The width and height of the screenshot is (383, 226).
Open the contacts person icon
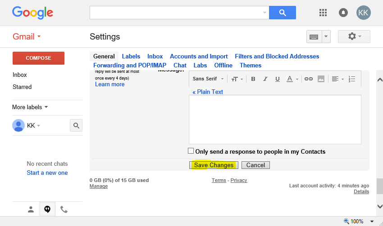(31, 209)
